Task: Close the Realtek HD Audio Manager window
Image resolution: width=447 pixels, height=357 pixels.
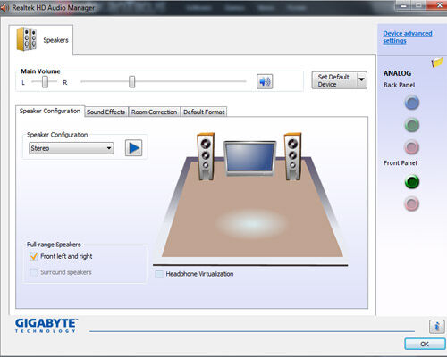Action: (439, 5)
